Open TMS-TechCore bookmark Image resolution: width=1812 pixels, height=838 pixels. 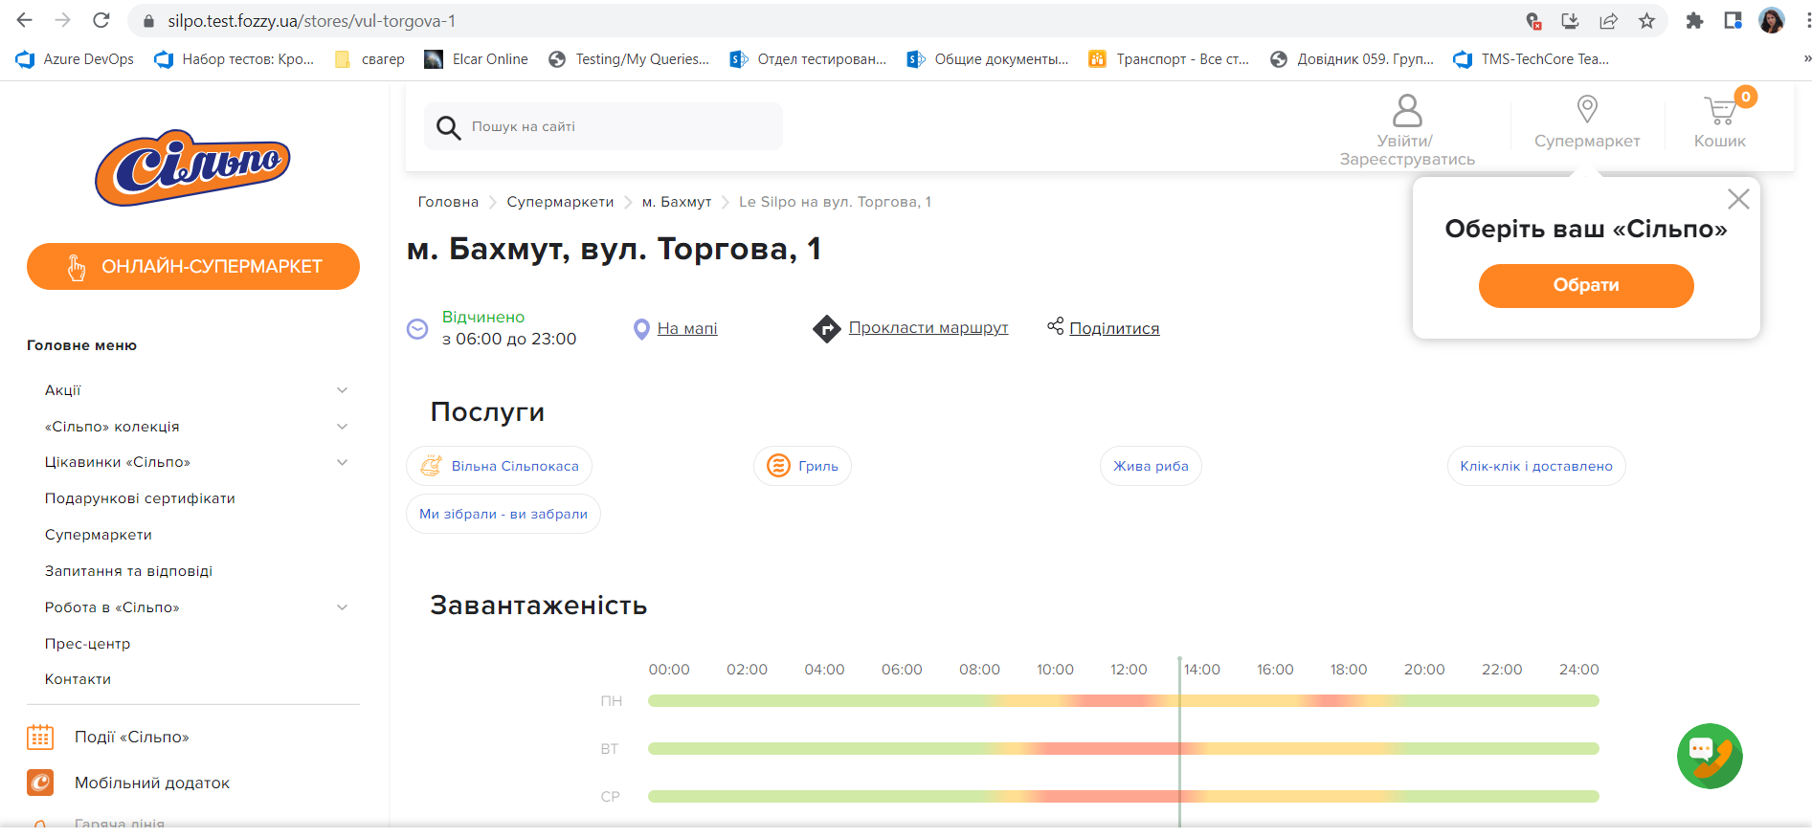point(1532,59)
